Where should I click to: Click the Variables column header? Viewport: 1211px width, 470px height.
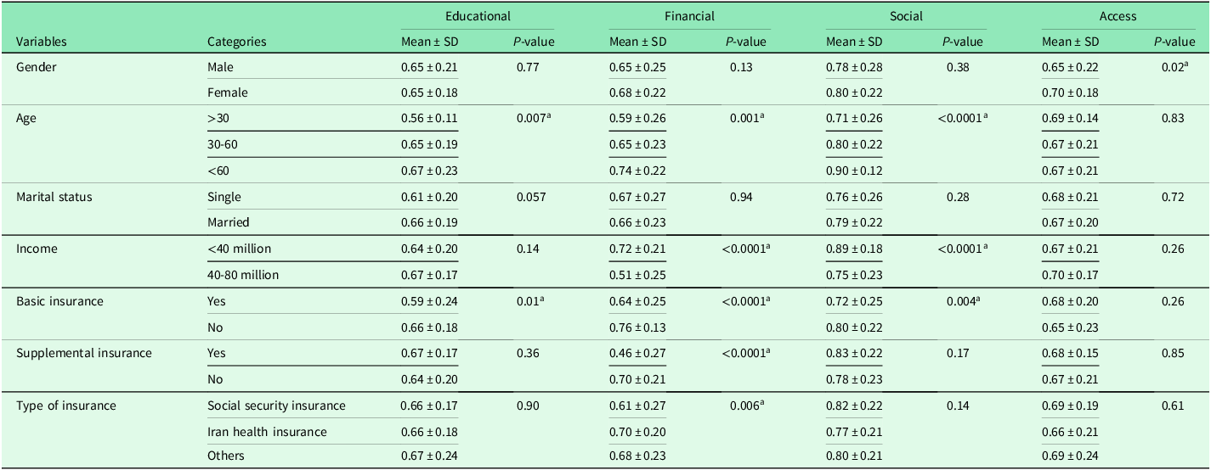[42, 41]
